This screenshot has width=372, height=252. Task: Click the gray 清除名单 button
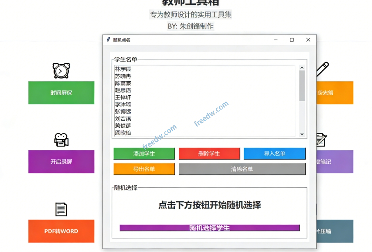(x=242, y=169)
